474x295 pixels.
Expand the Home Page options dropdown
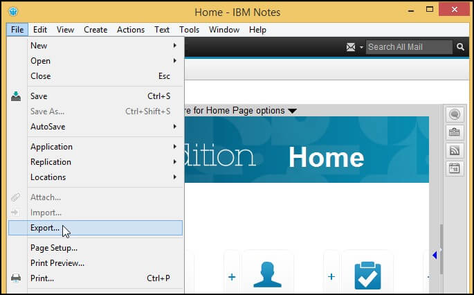coord(292,111)
